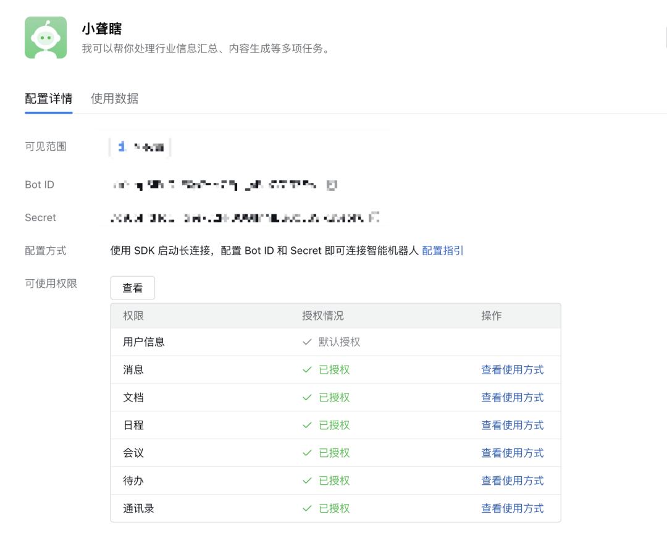667x533 pixels.
Task: Select the 配置详情 tab
Action: [48, 98]
